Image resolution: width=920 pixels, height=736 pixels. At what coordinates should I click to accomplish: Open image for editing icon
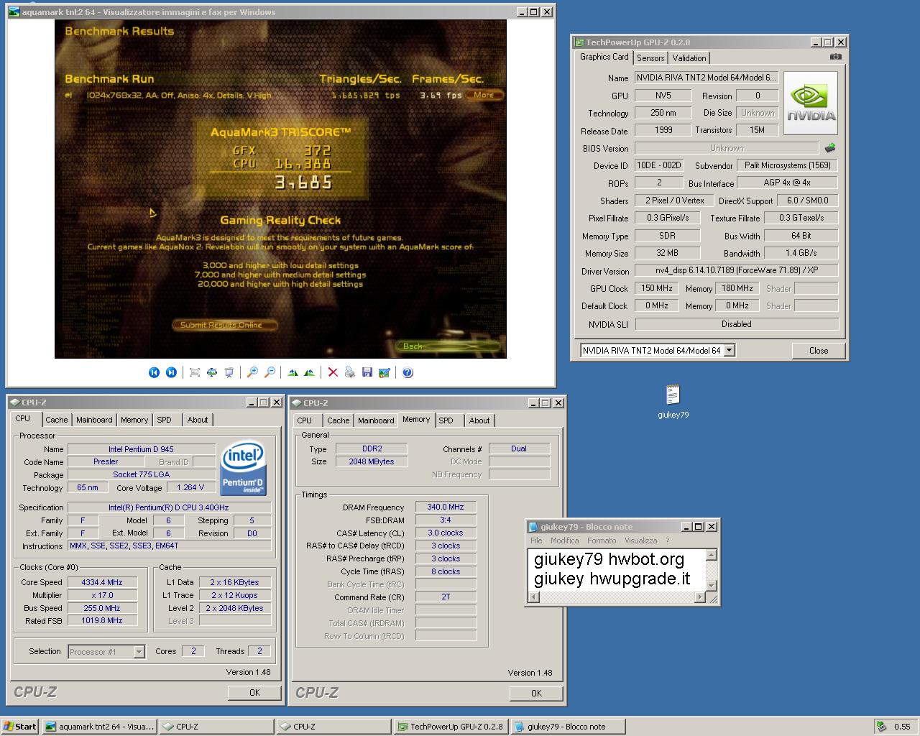coord(385,372)
